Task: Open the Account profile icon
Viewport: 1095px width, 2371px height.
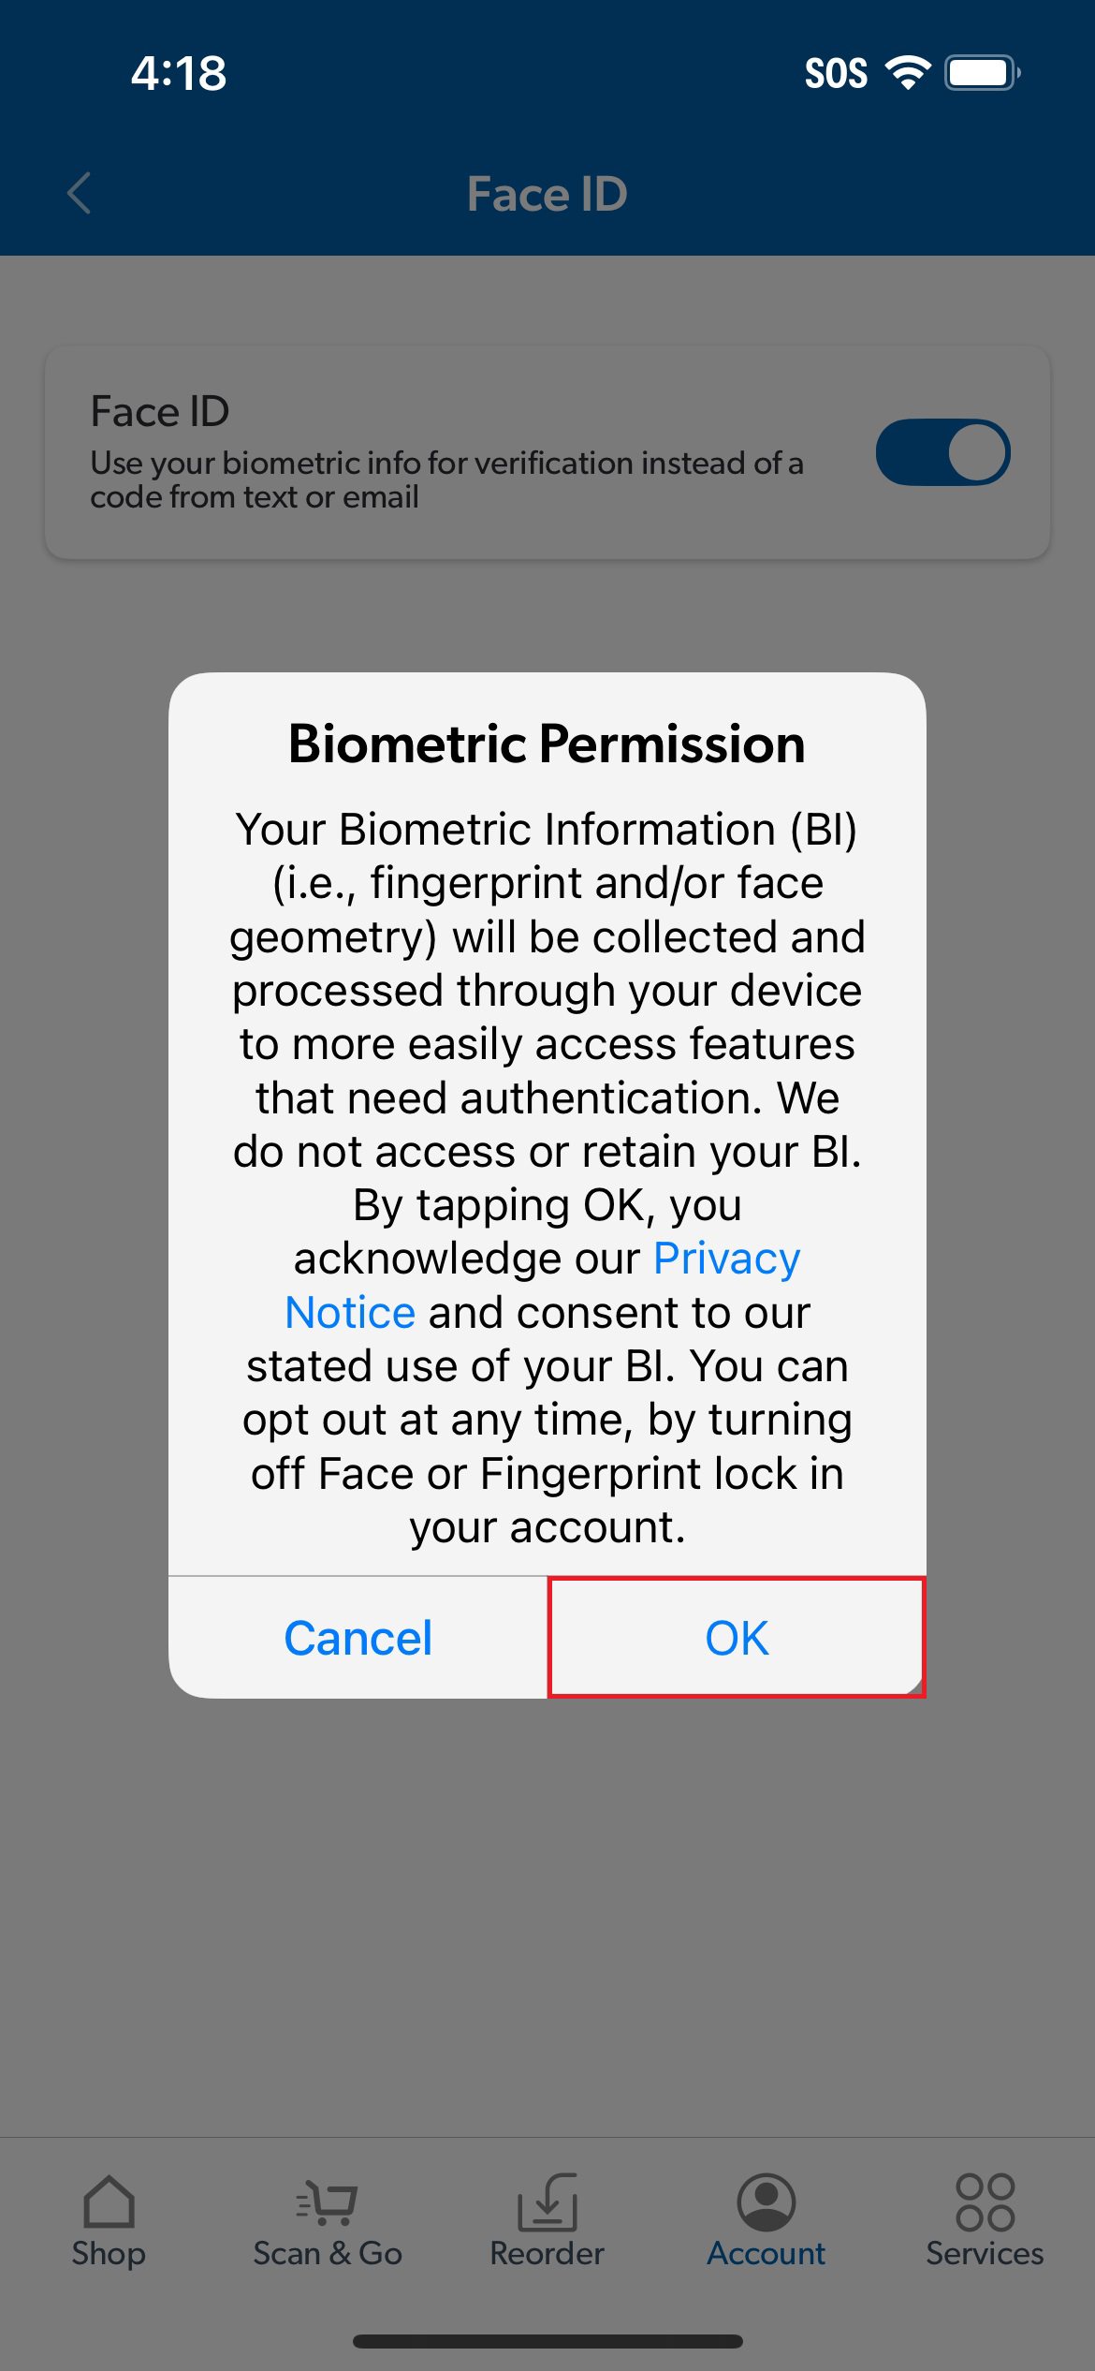Action: [x=766, y=2202]
